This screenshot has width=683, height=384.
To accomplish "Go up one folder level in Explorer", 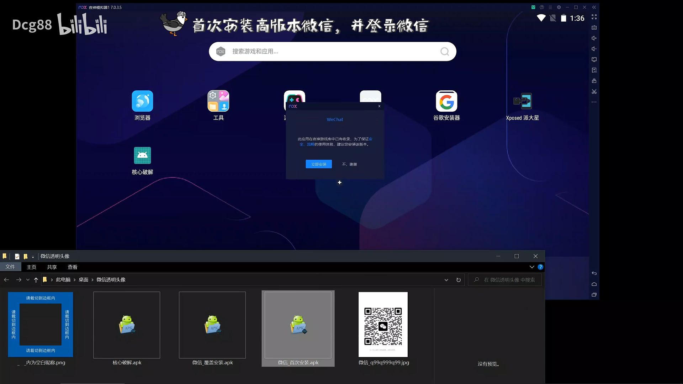I will 36,280.
